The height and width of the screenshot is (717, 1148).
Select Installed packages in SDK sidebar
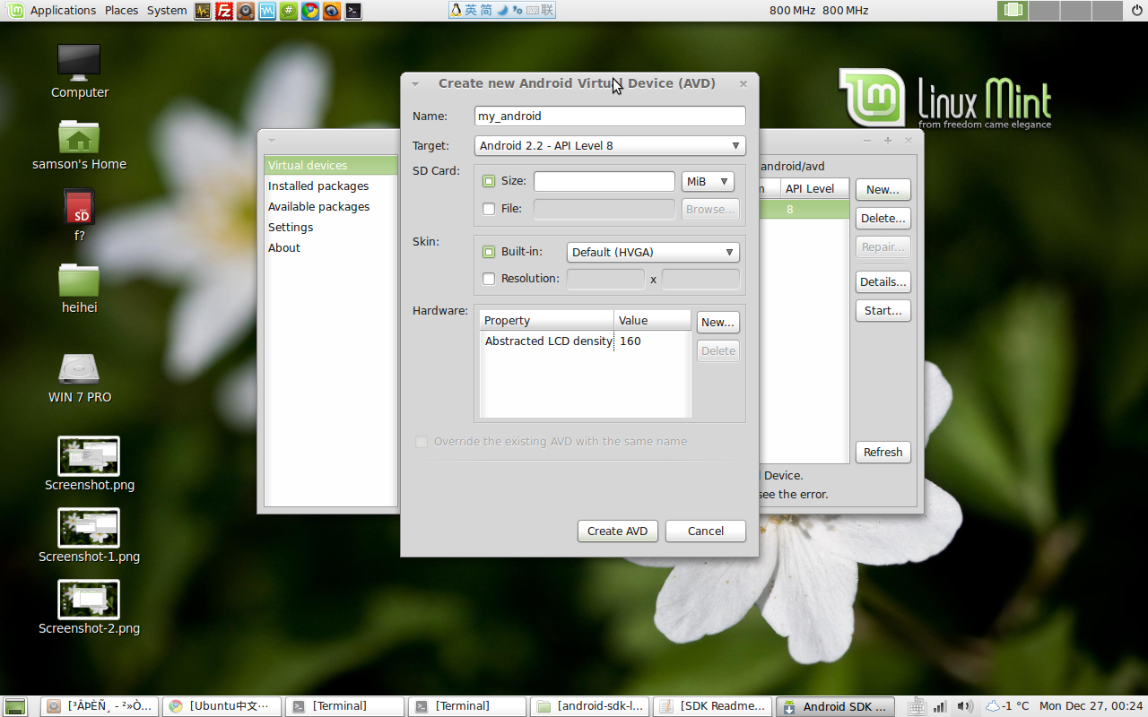pyautogui.click(x=331, y=186)
